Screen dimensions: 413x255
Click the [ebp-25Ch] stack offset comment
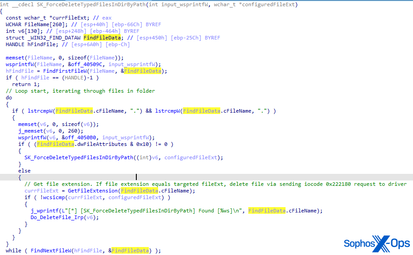click(186, 38)
